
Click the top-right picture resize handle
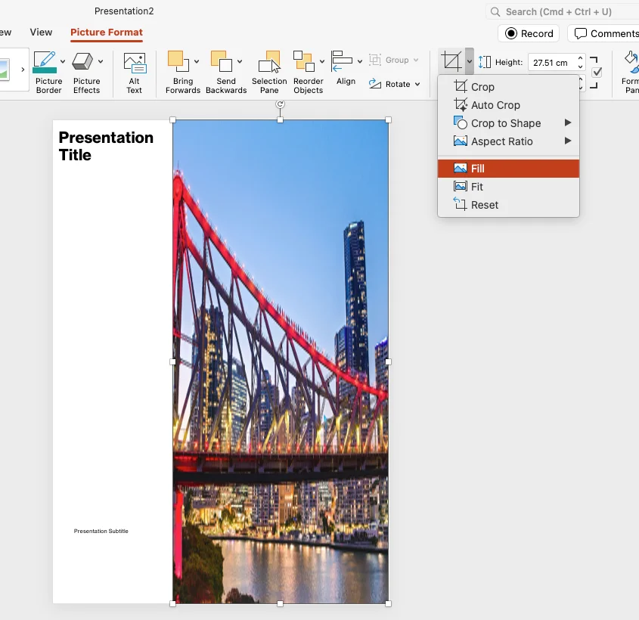(388, 119)
